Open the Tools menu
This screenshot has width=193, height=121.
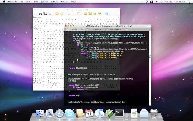tap(35, 2)
